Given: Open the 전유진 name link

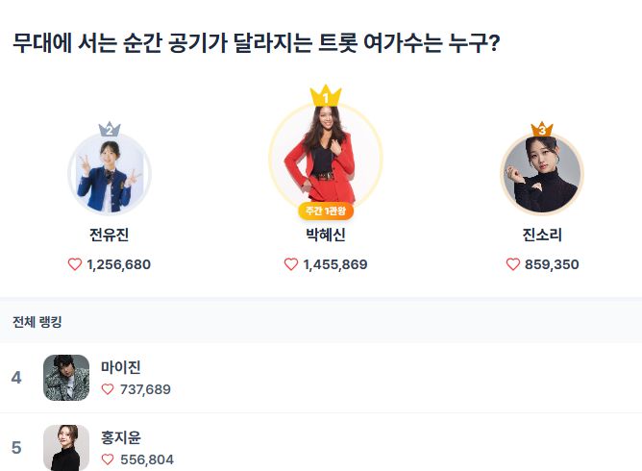Looking at the screenshot, I should 110,235.
